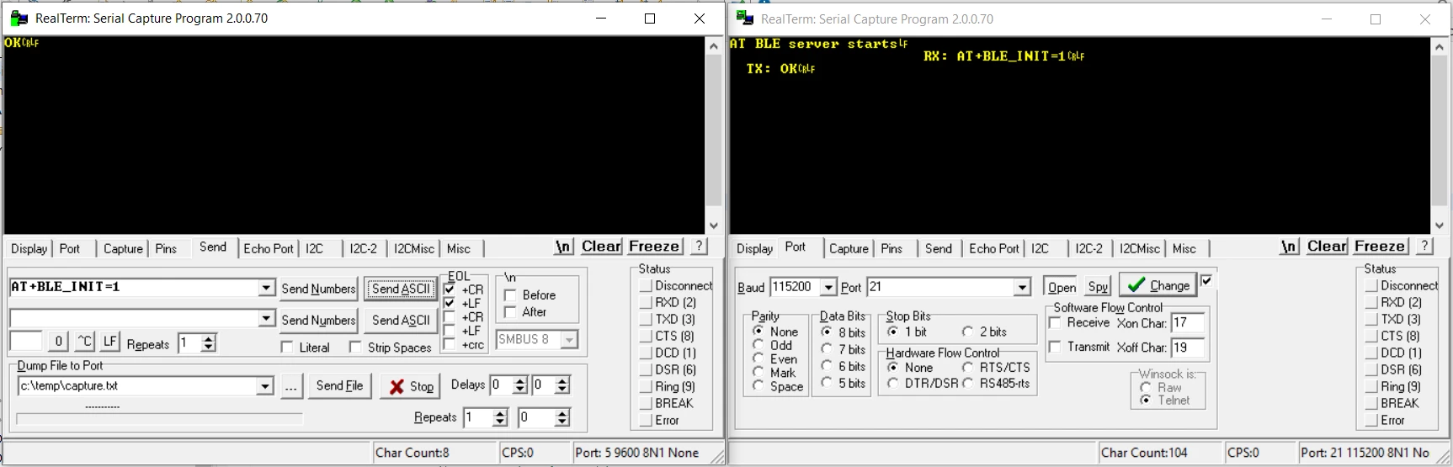Open the I2C-2 tab in right window
The height and width of the screenshot is (467, 1453).
tap(1088, 249)
